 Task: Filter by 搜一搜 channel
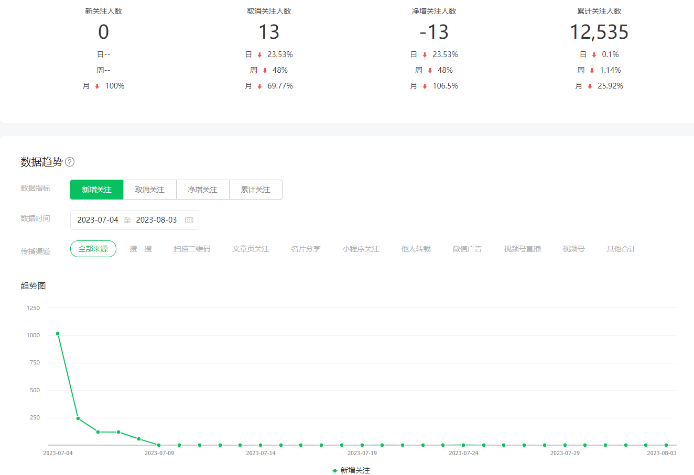pyautogui.click(x=141, y=249)
